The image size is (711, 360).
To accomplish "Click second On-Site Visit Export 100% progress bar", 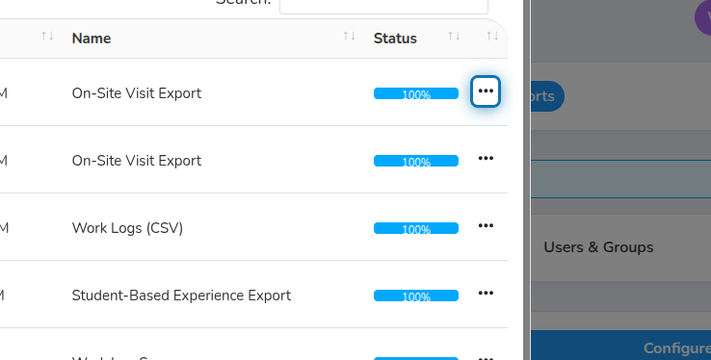I will [416, 161].
